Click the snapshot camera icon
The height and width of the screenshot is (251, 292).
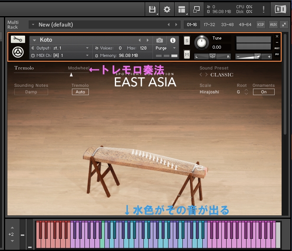tap(159, 40)
